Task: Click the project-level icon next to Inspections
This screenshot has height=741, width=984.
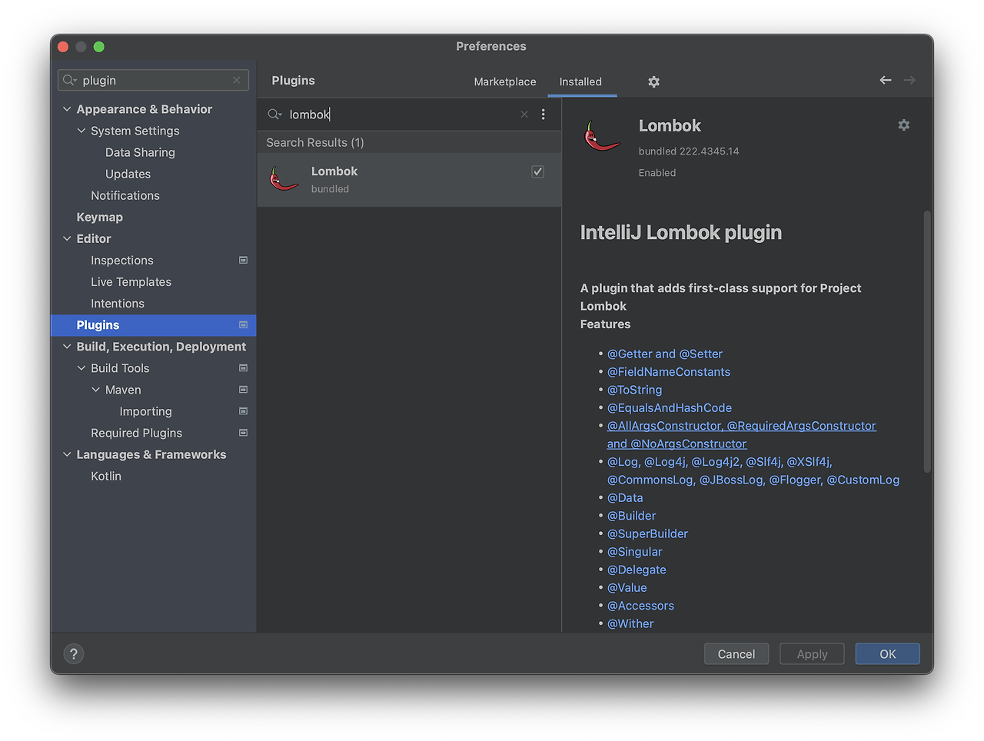Action: (x=244, y=261)
